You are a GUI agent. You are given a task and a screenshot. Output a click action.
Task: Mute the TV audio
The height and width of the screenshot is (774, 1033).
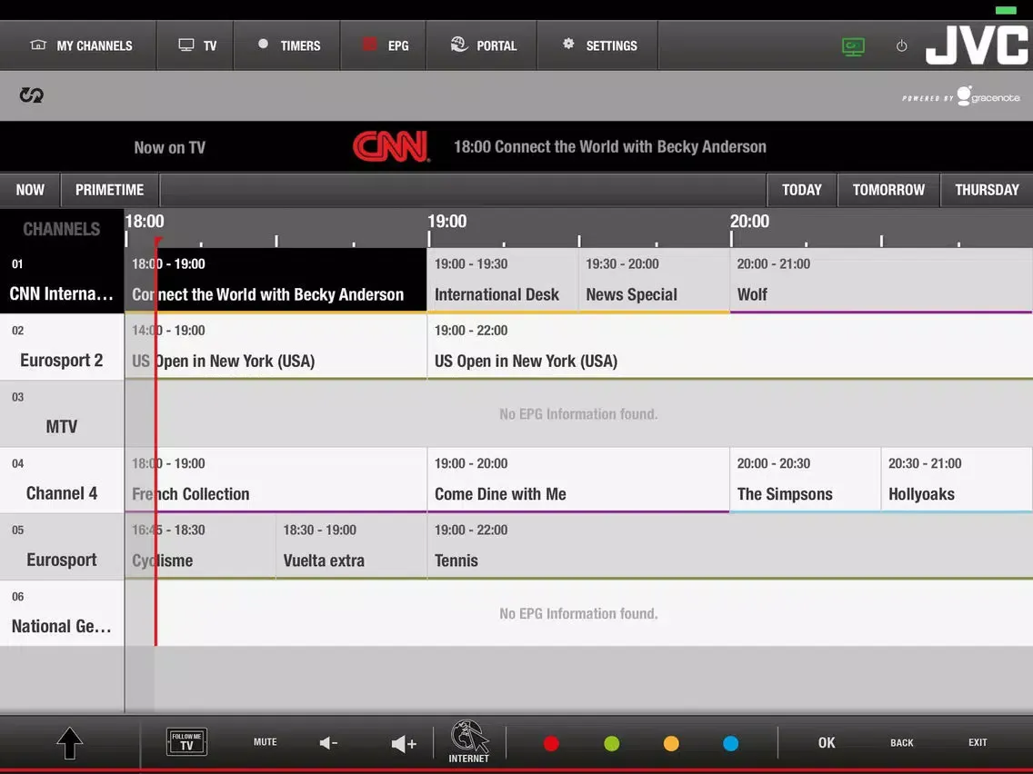265,741
